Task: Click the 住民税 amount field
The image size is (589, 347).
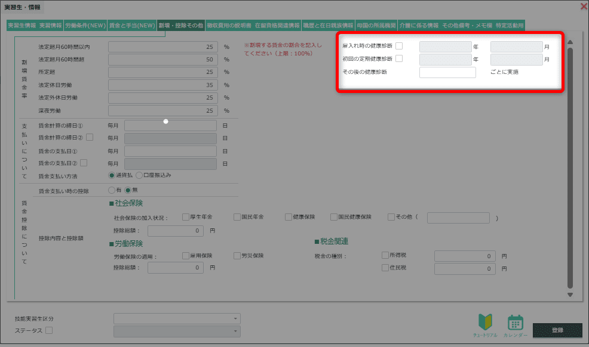Action: pyautogui.click(x=465, y=269)
